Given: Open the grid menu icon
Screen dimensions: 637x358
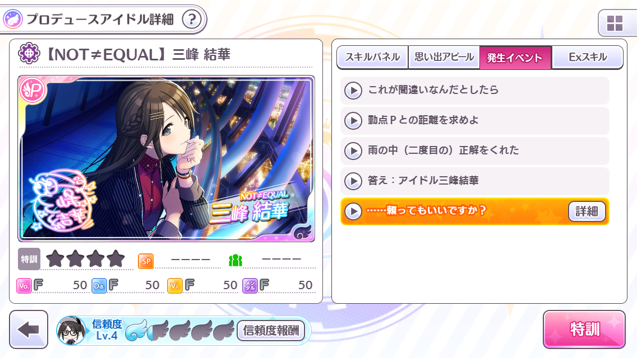Looking at the screenshot, I should point(614,23).
